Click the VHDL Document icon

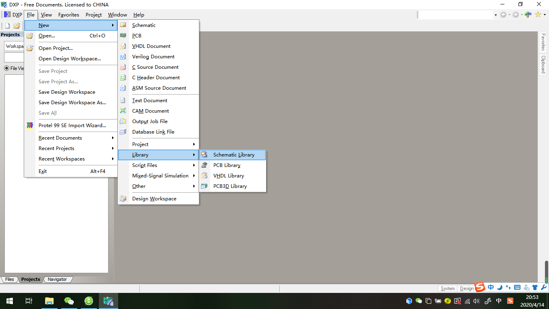(123, 46)
